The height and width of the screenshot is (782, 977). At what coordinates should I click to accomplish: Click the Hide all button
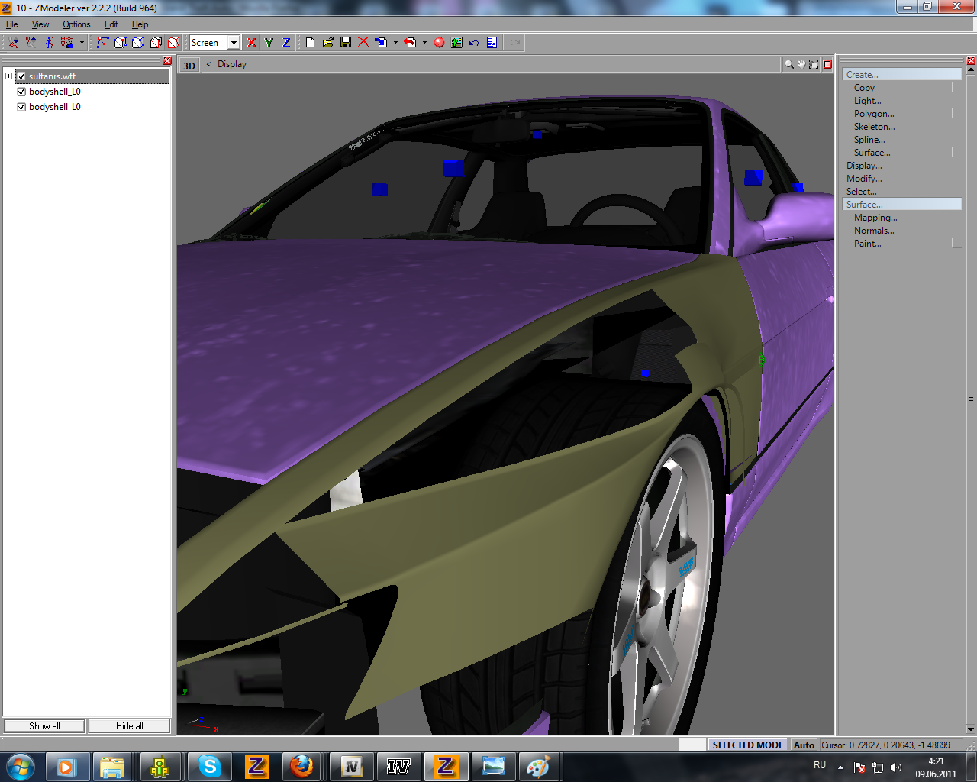point(129,725)
